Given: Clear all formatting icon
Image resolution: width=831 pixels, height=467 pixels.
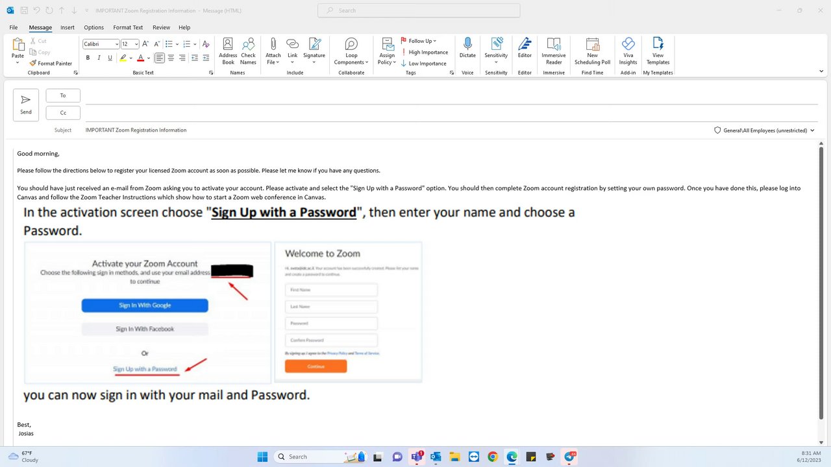Looking at the screenshot, I should [206, 44].
